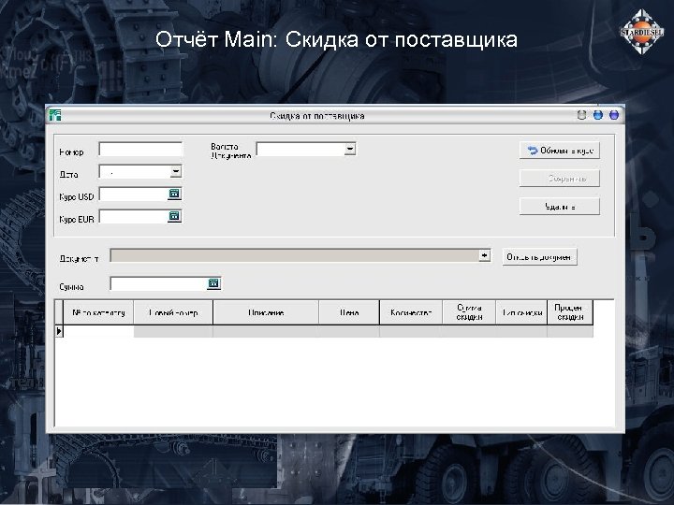Click the Номер input field
Viewport: 674px width, 505px height.
[x=140, y=150]
